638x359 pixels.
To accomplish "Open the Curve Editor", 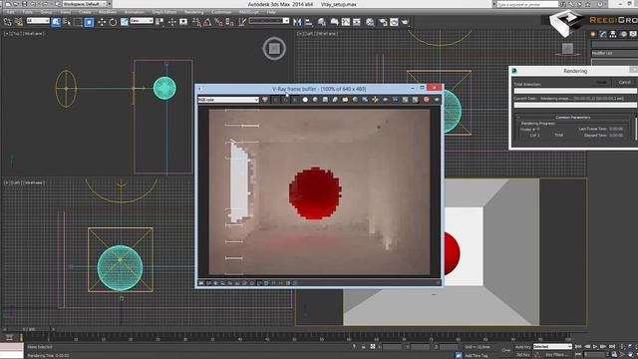I will pyautogui.click(x=346, y=22).
